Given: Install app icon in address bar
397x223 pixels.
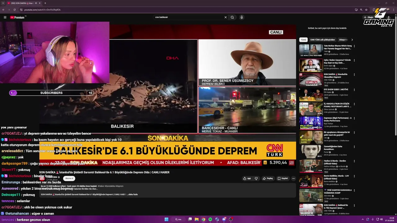Looking at the screenshot, I should click(x=356, y=10).
